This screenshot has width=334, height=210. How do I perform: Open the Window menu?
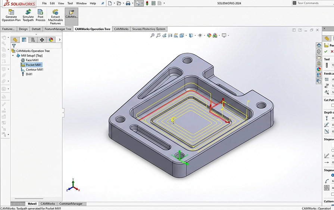81,3
